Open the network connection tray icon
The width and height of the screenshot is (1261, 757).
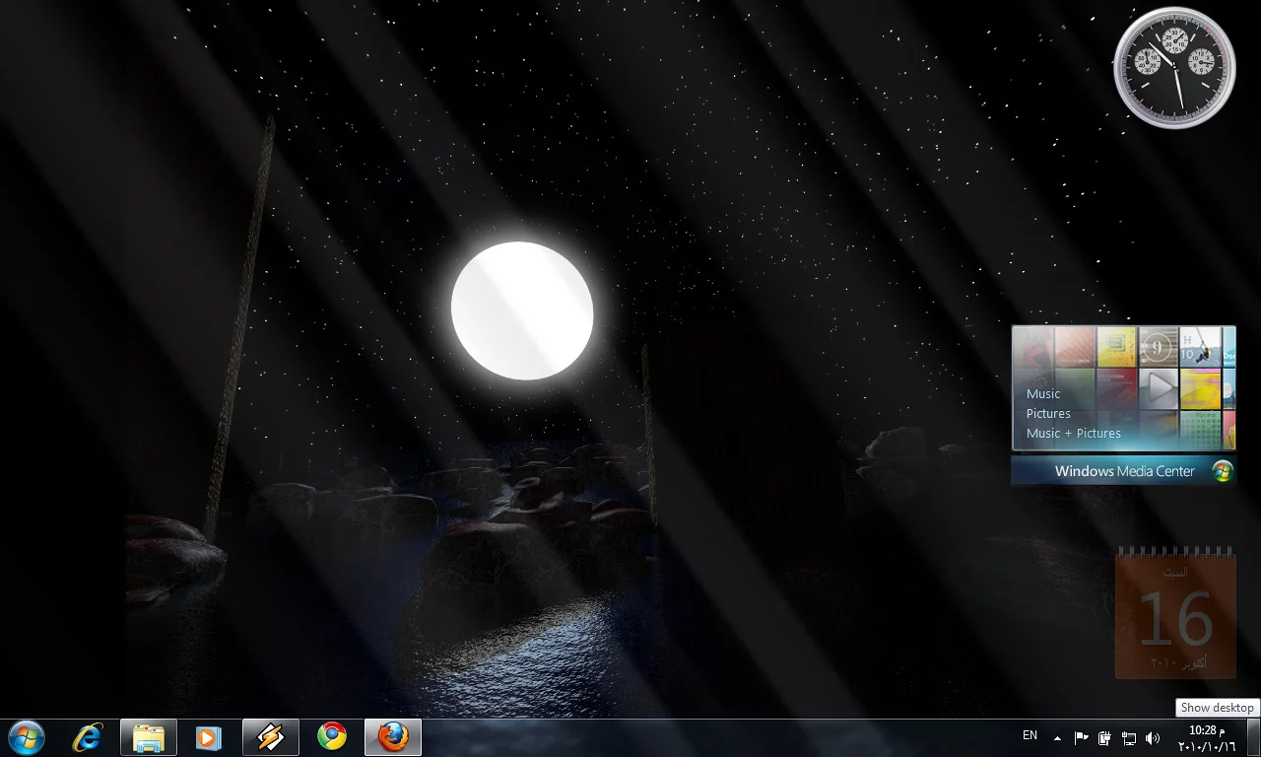click(1129, 737)
